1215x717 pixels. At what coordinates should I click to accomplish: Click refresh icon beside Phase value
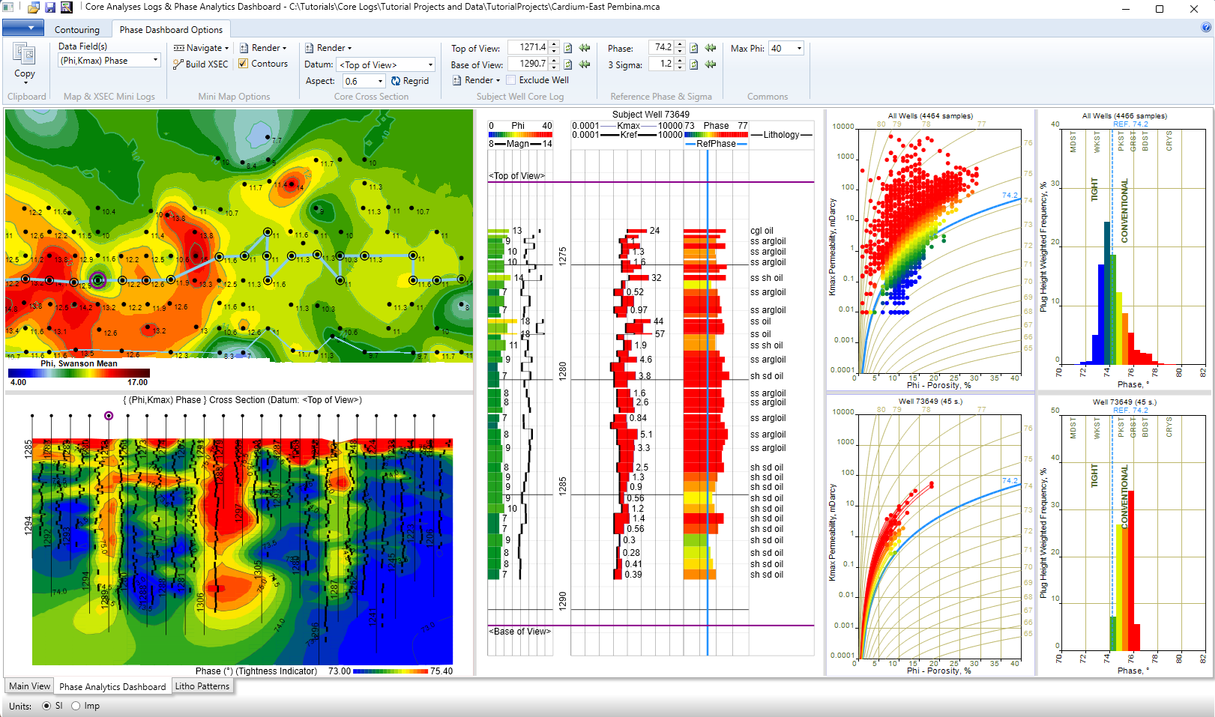coord(694,48)
